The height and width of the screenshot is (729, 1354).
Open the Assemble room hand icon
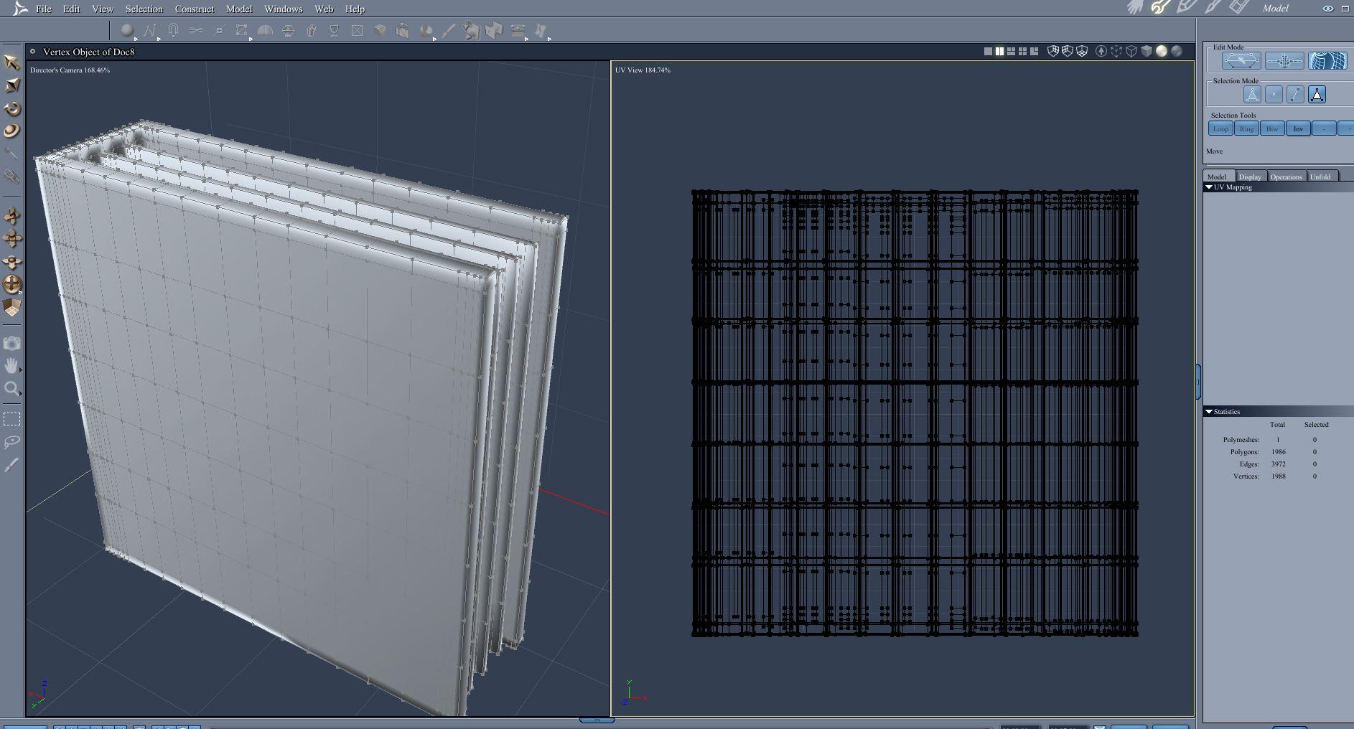tap(1134, 8)
